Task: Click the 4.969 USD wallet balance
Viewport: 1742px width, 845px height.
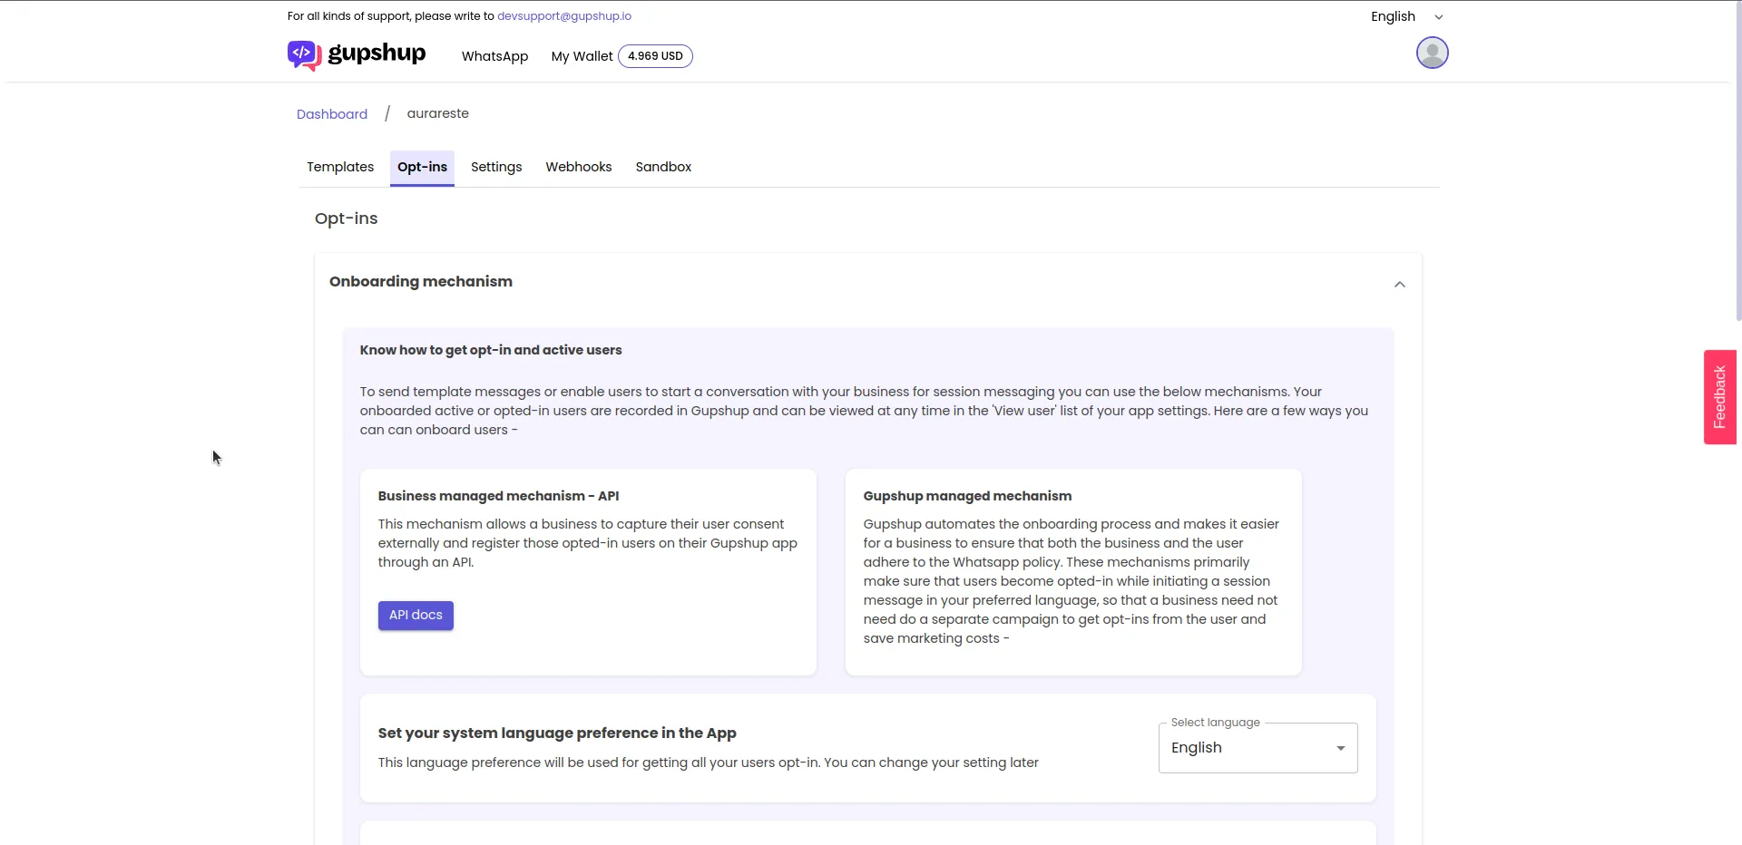Action: pyautogui.click(x=655, y=56)
